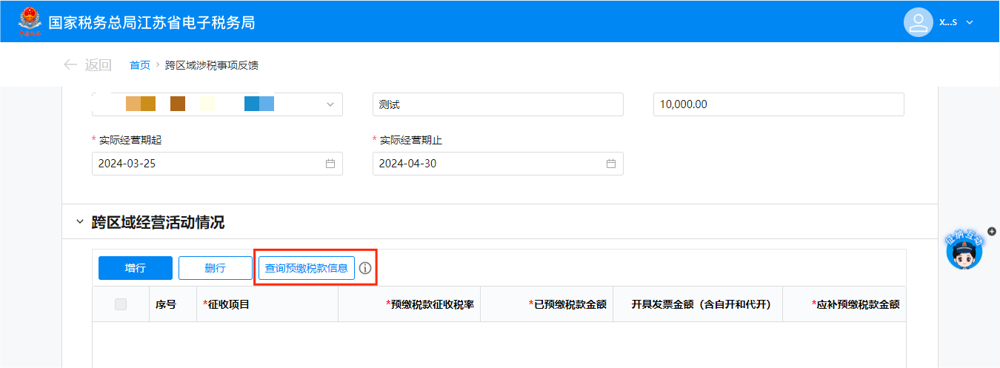Click the back arrow icon
This screenshot has height=368, width=1000.
(x=70, y=64)
